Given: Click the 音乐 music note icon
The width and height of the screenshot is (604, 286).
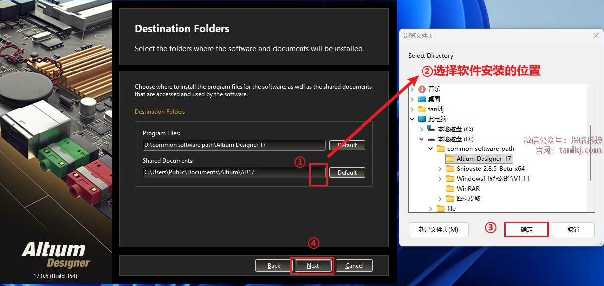Looking at the screenshot, I should 422,89.
